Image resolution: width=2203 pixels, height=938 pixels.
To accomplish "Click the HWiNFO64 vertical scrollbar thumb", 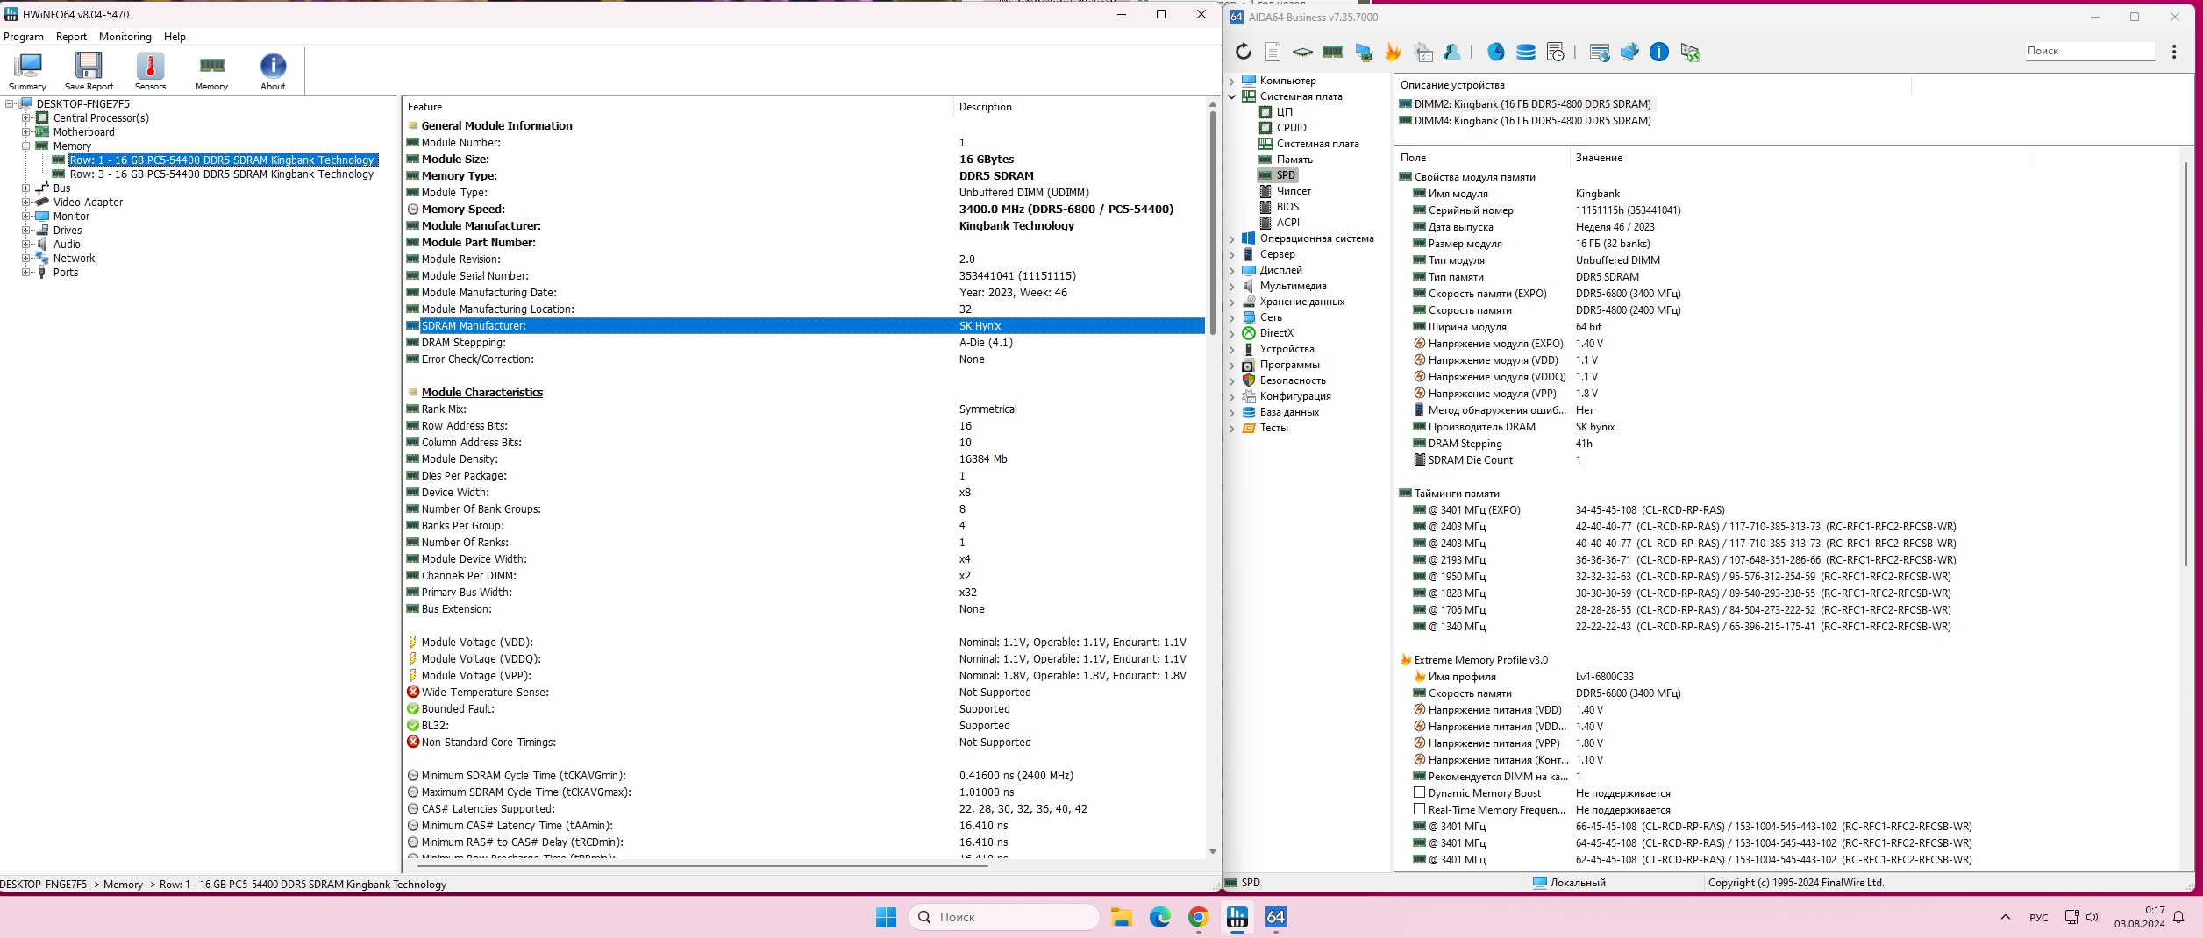I will pos(1213,224).
